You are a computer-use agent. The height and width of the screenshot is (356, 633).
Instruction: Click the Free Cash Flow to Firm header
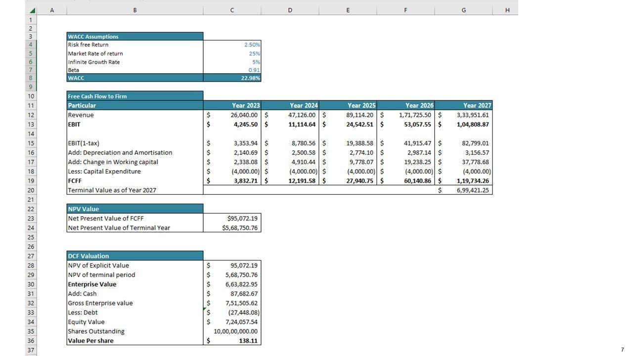click(135, 96)
